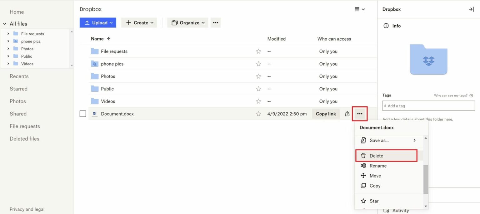Screen dimensions: 480x214
Task: Click the Add a tag field
Action: click(x=428, y=106)
